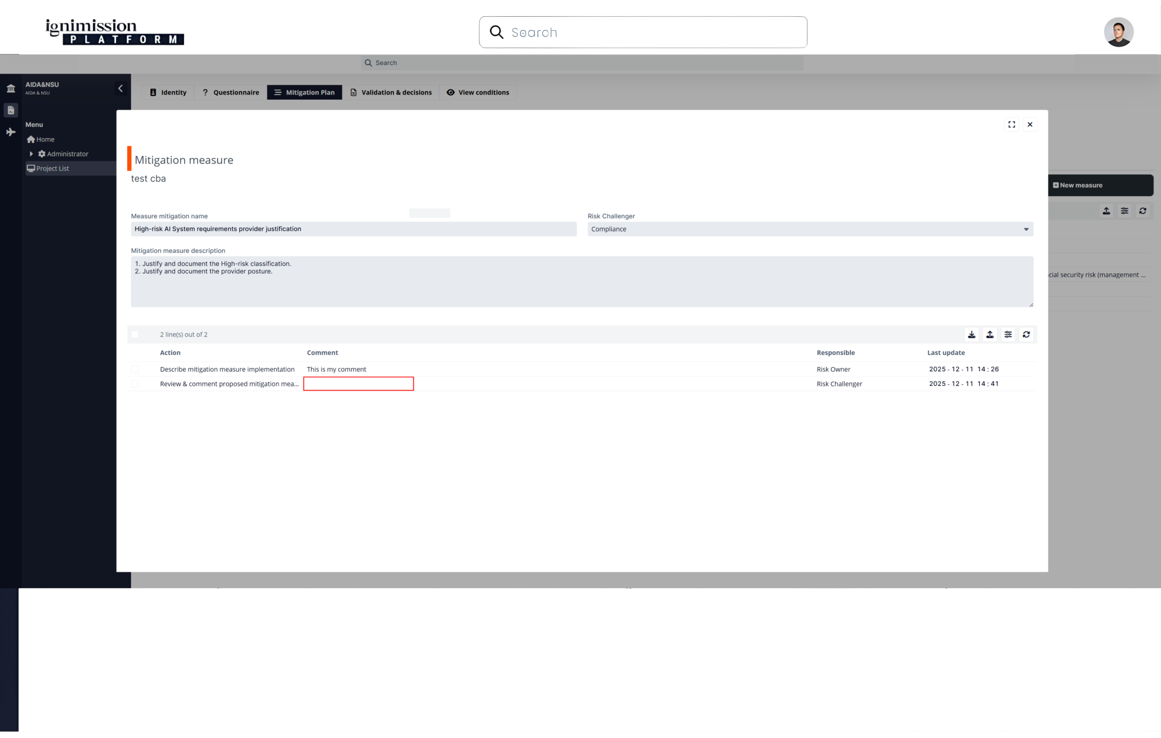Open the table filter settings icon
The height and width of the screenshot is (738, 1161).
(1008, 335)
